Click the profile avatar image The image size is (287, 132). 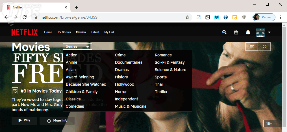(x=260, y=32)
